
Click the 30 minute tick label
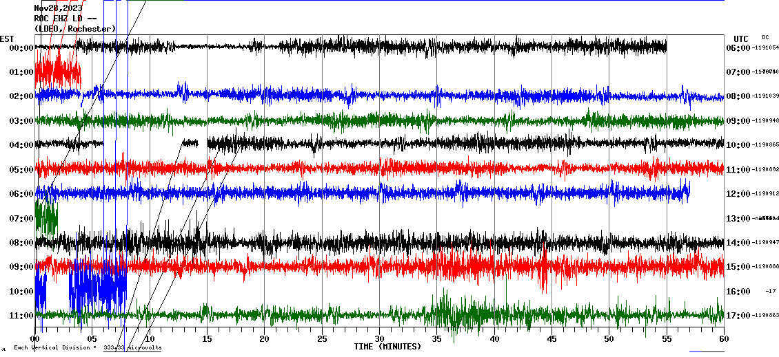coord(378,339)
